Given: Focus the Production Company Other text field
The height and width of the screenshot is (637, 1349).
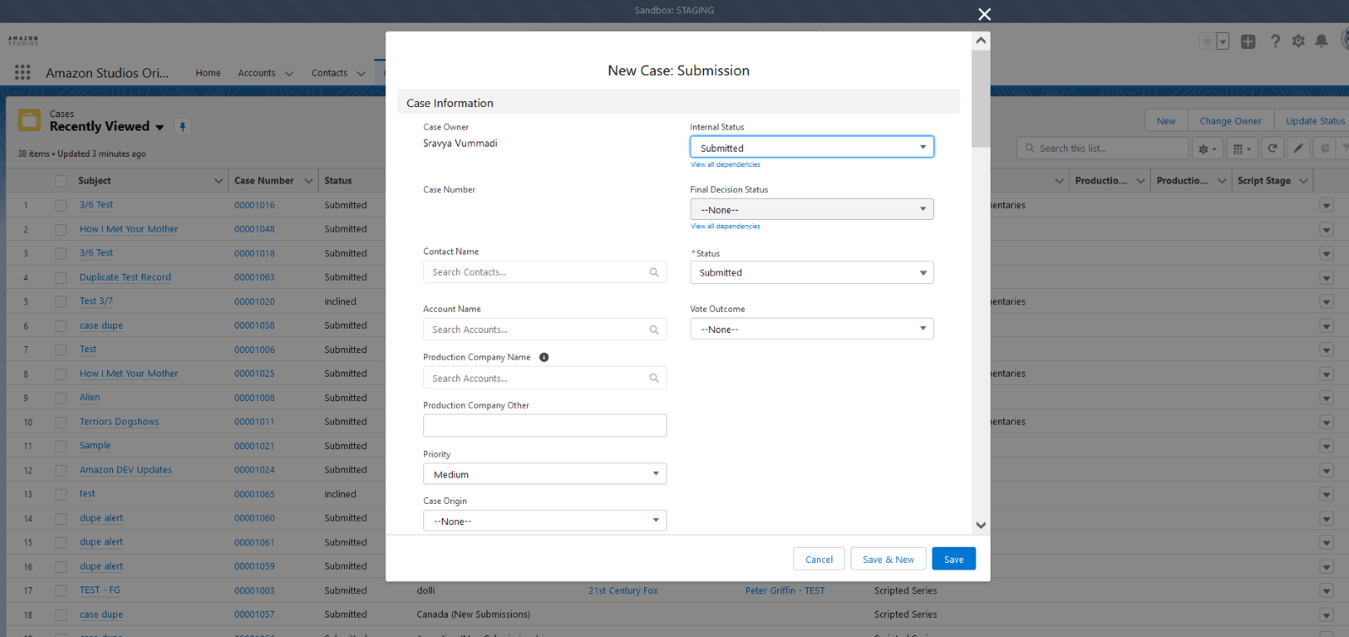Looking at the screenshot, I should pos(545,426).
